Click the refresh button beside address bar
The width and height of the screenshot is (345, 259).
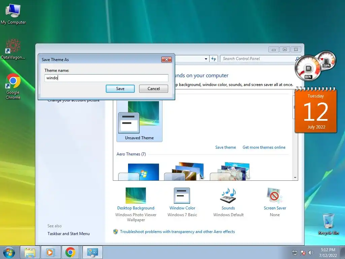(x=214, y=59)
